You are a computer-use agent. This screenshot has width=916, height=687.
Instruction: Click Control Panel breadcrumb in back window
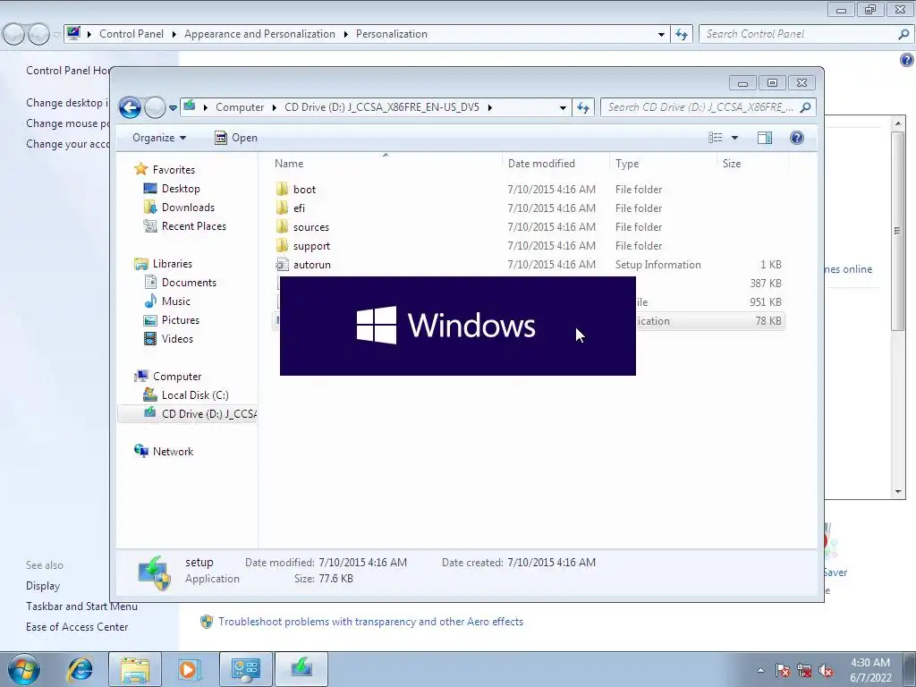tap(131, 34)
